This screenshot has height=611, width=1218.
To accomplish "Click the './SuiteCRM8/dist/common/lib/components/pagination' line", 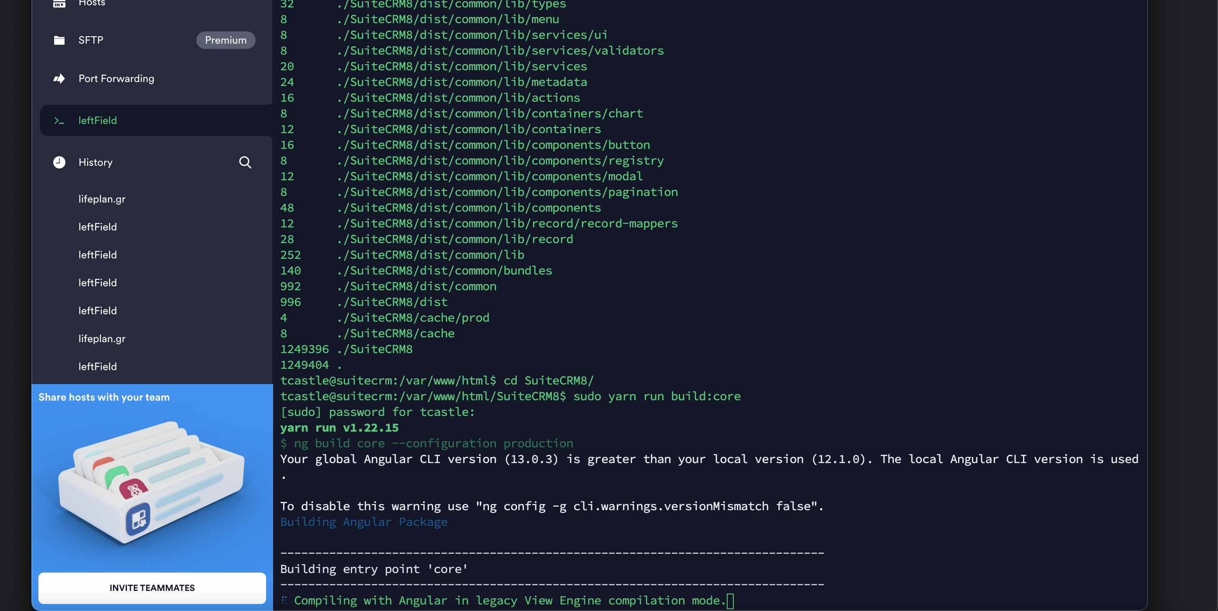I will coord(479,192).
